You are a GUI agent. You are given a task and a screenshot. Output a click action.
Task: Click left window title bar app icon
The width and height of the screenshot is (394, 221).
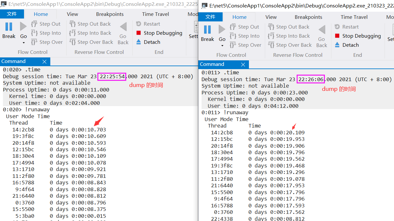point(4,4)
